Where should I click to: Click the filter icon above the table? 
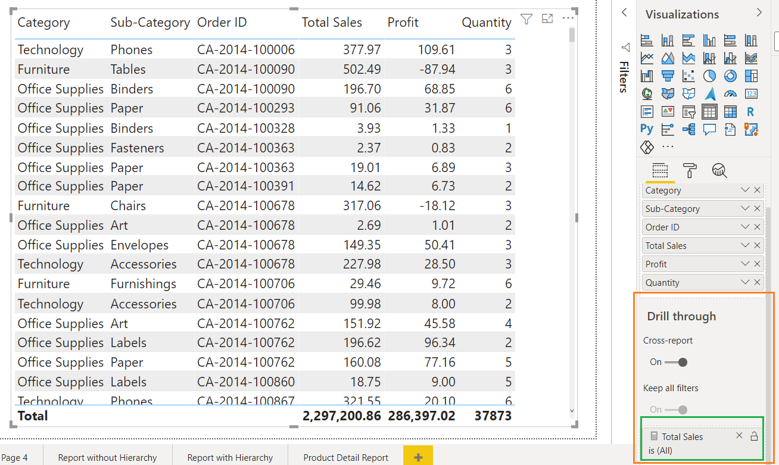[526, 18]
